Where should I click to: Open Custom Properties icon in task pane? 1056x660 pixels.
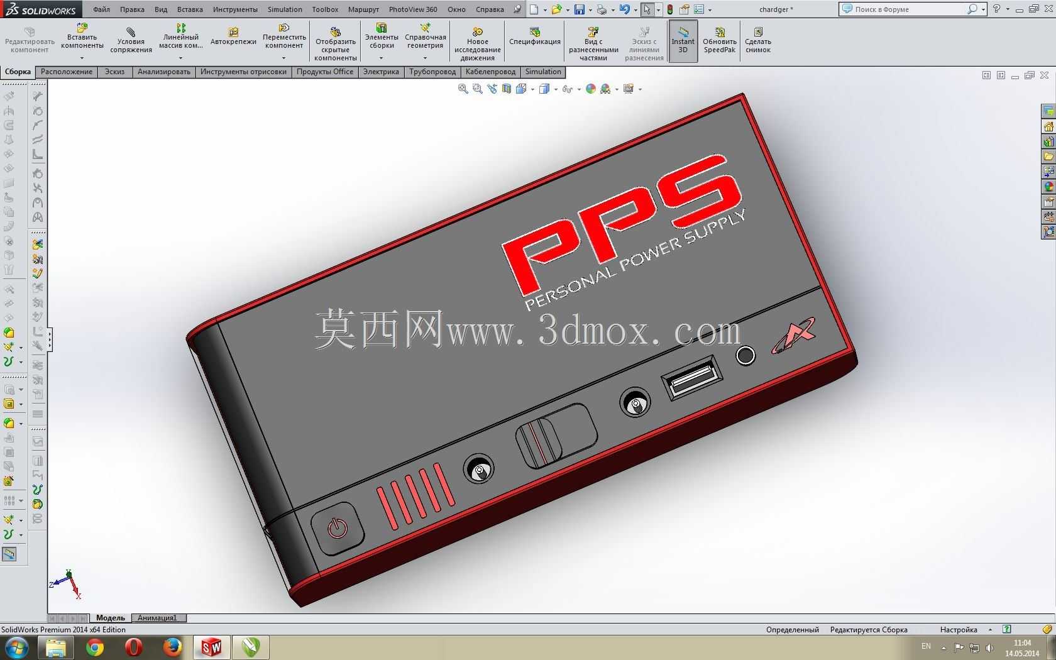(1048, 202)
